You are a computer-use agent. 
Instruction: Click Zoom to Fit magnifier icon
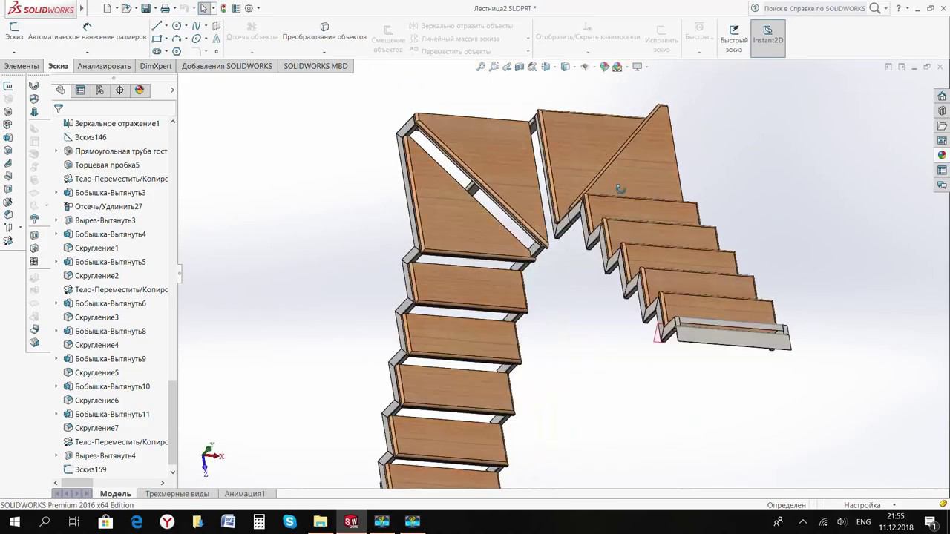[x=481, y=67]
